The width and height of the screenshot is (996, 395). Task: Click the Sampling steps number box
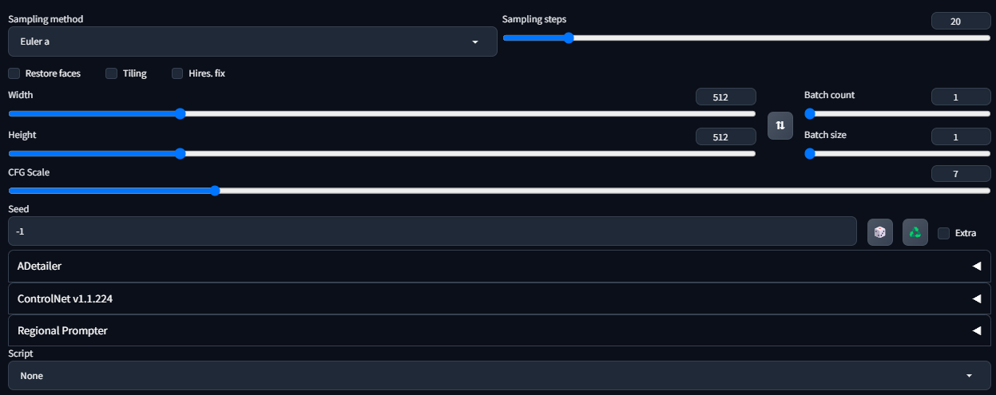coord(961,22)
